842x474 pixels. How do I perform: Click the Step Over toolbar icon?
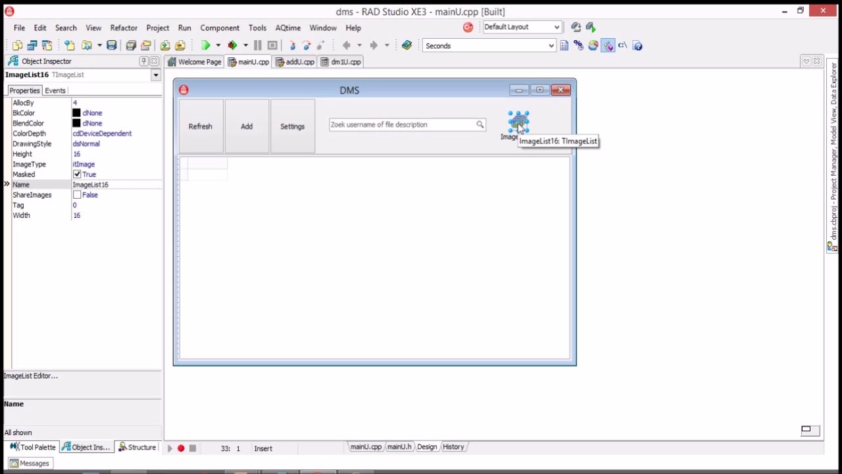pos(307,45)
